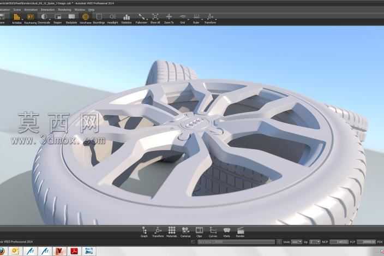This screenshot has width=384, height=256.
Task: Toggle Antialias rendering in toolbar
Action: tap(16, 19)
